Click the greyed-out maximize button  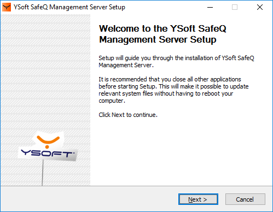click(x=235, y=7)
